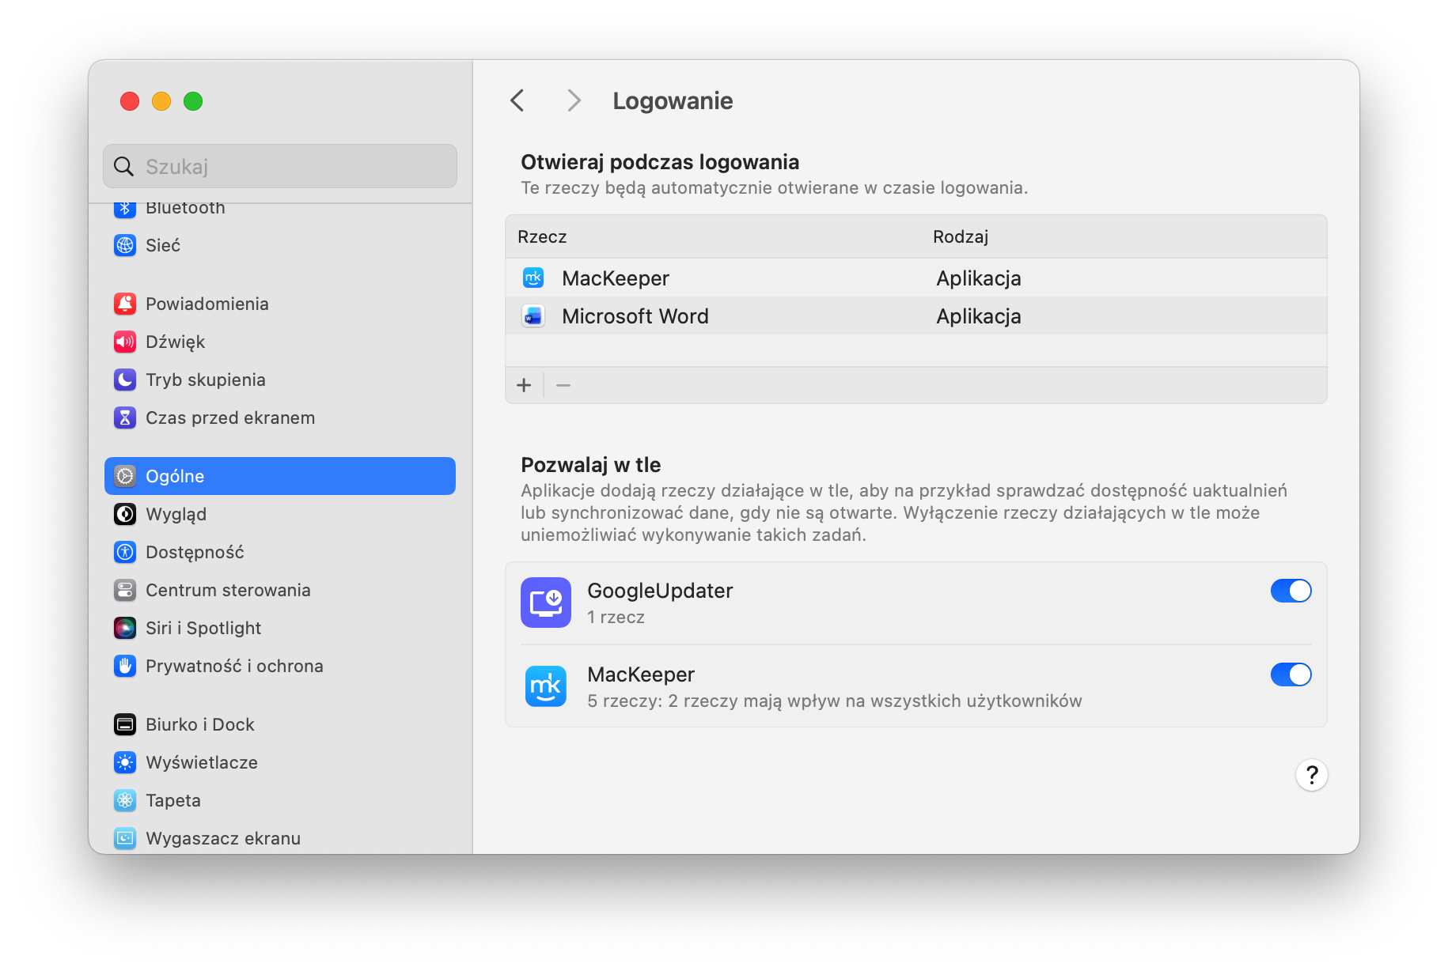The height and width of the screenshot is (971, 1448).
Task: Select the Dźwięk speaker icon
Action: 125,342
